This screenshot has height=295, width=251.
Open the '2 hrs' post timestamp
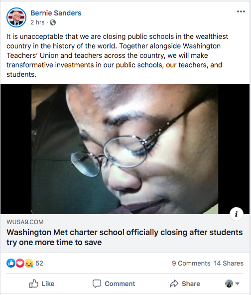click(37, 22)
